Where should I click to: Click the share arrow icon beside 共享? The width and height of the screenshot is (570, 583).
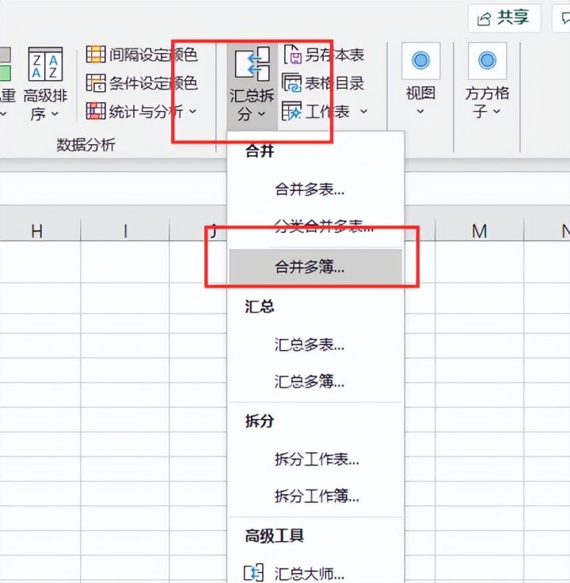[x=484, y=18]
